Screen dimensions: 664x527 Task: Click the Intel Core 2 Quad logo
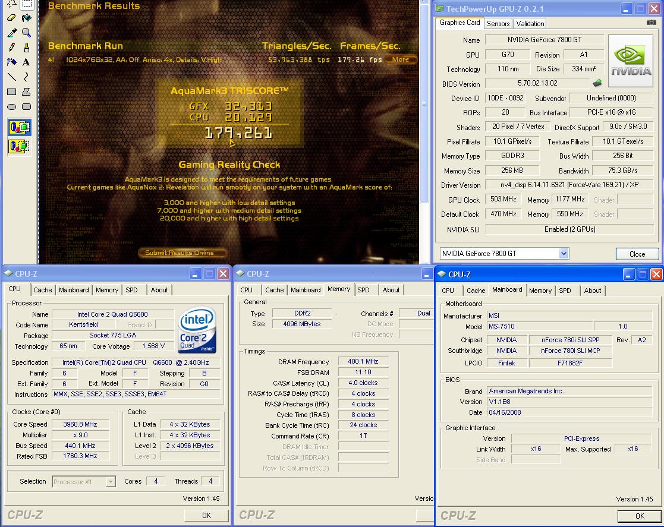pyautogui.click(x=197, y=330)
